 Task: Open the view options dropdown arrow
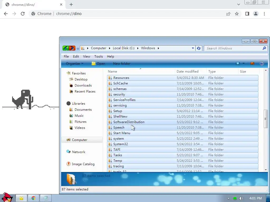[x=243, y=64]
